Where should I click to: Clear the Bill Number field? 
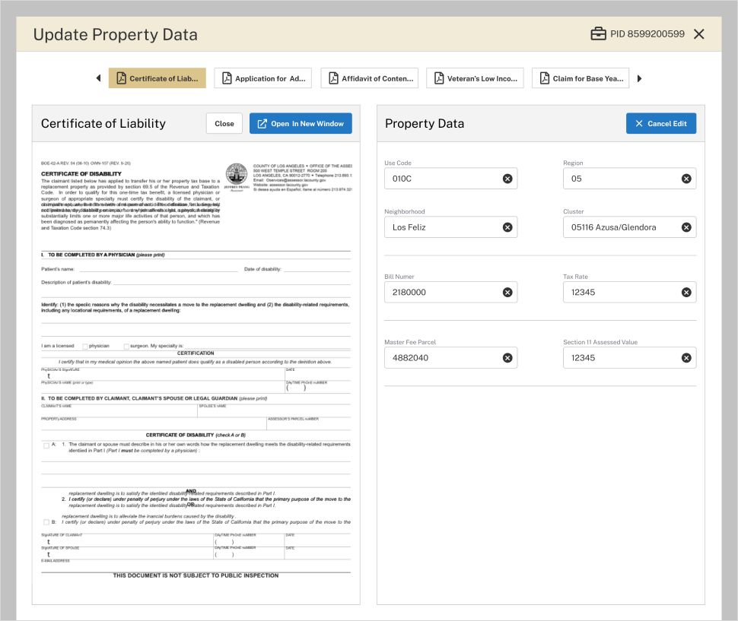click(x=507, y=293)
